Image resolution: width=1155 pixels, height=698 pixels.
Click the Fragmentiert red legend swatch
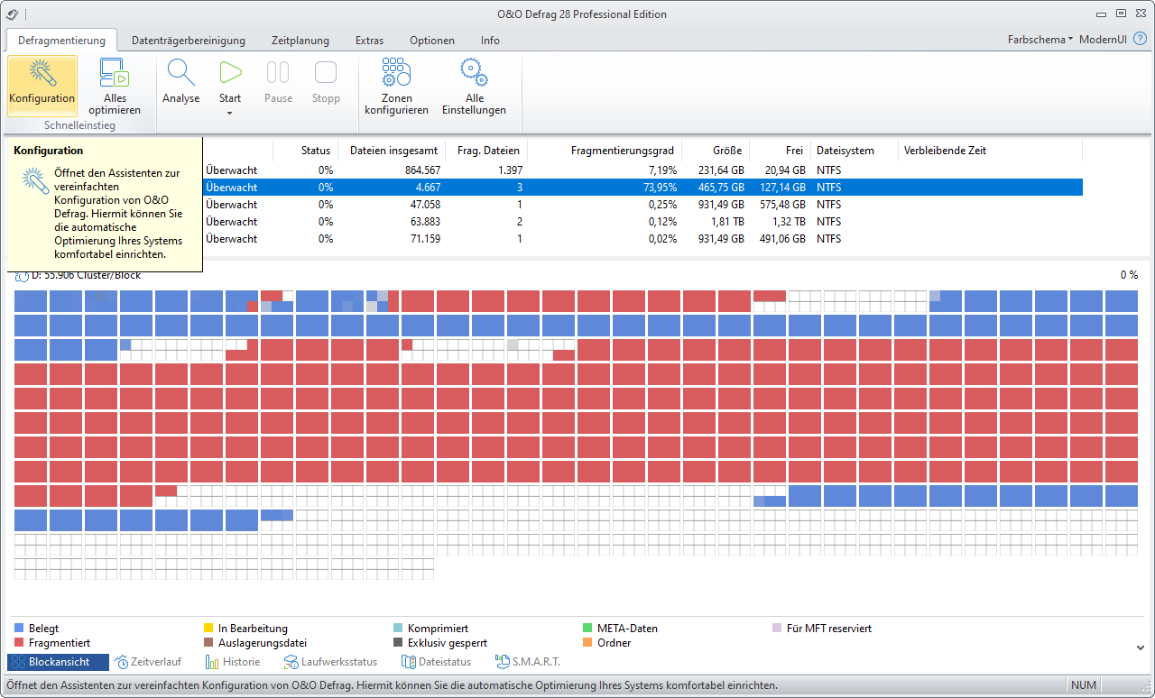(x=19, y=643)
